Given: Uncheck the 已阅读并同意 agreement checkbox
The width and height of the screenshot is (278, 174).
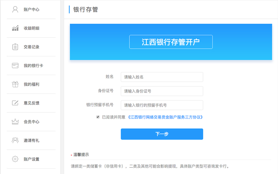Looking at the screenshot, I should [98, 117].
